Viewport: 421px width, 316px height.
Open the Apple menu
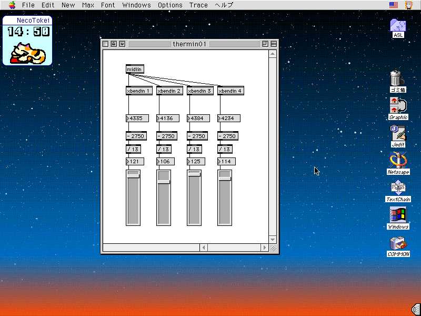(x=12, y=5)
